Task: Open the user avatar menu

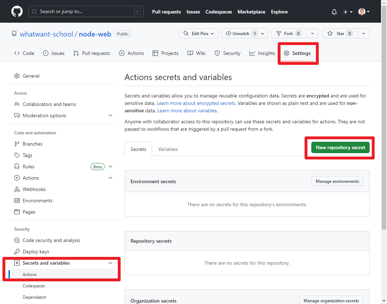Action: [364, 12]
